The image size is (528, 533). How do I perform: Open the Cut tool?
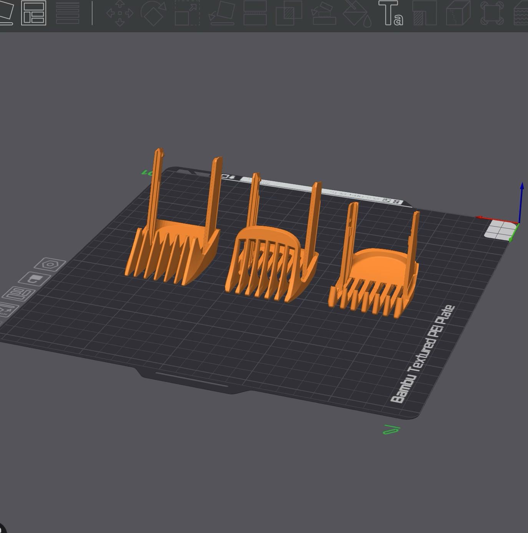click(255, 13)
